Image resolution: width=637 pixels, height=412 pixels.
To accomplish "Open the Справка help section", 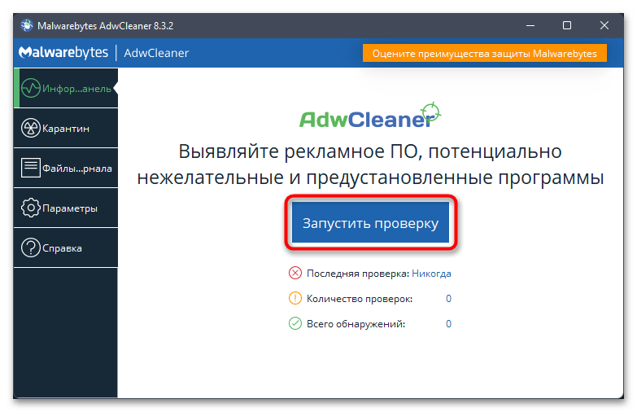I will 66,248.
